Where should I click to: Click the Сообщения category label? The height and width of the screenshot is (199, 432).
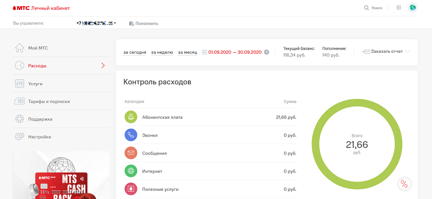click(x=155, y=153)
